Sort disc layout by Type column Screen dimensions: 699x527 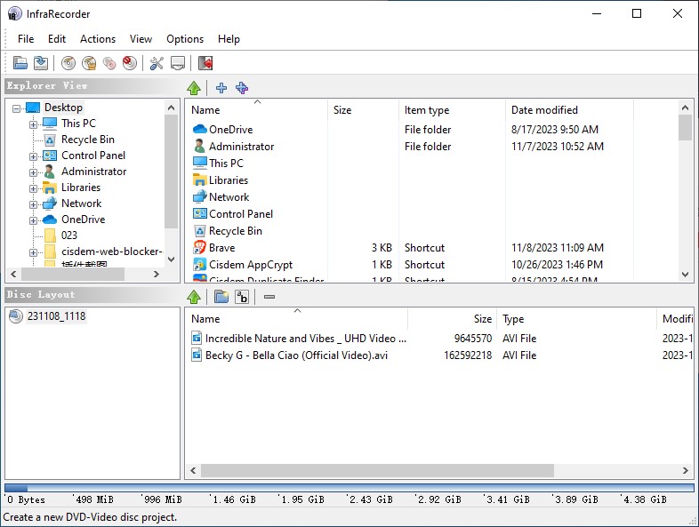click(x=576, y=319)
